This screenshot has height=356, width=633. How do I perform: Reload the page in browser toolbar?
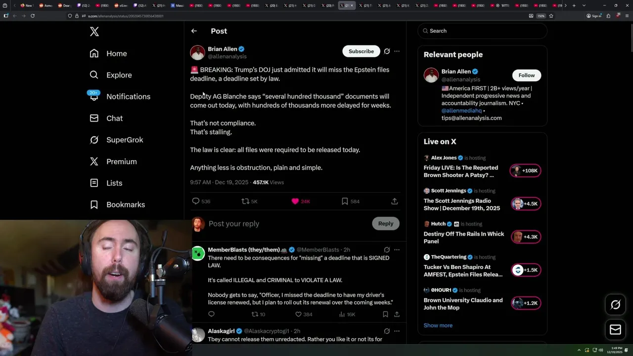(33, 16)
